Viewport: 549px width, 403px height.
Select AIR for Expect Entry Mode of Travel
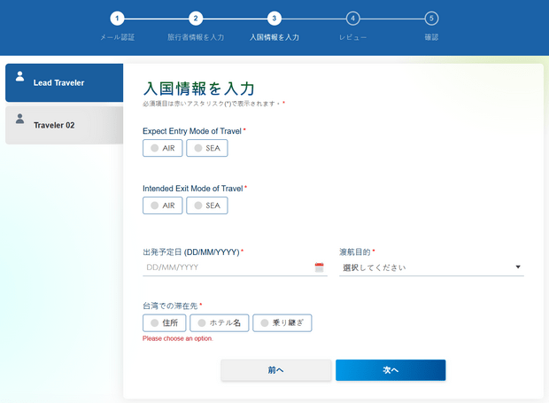[163, 149]
